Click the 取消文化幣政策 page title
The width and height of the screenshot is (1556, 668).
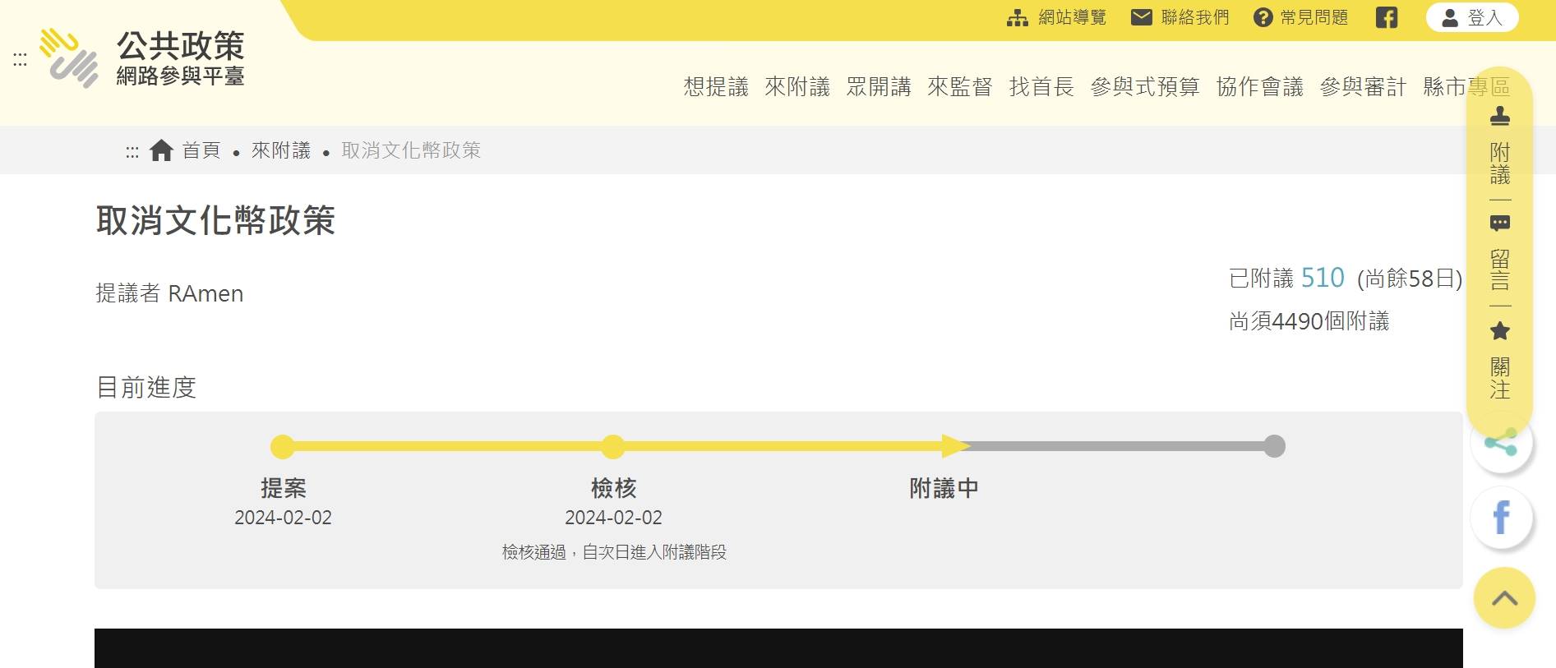[x=215, y=220]
